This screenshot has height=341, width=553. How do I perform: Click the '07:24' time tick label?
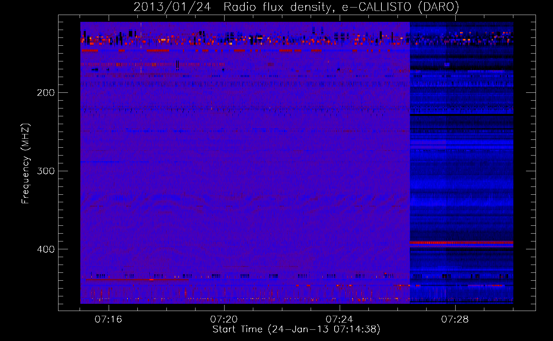click(x=339, y=319)
